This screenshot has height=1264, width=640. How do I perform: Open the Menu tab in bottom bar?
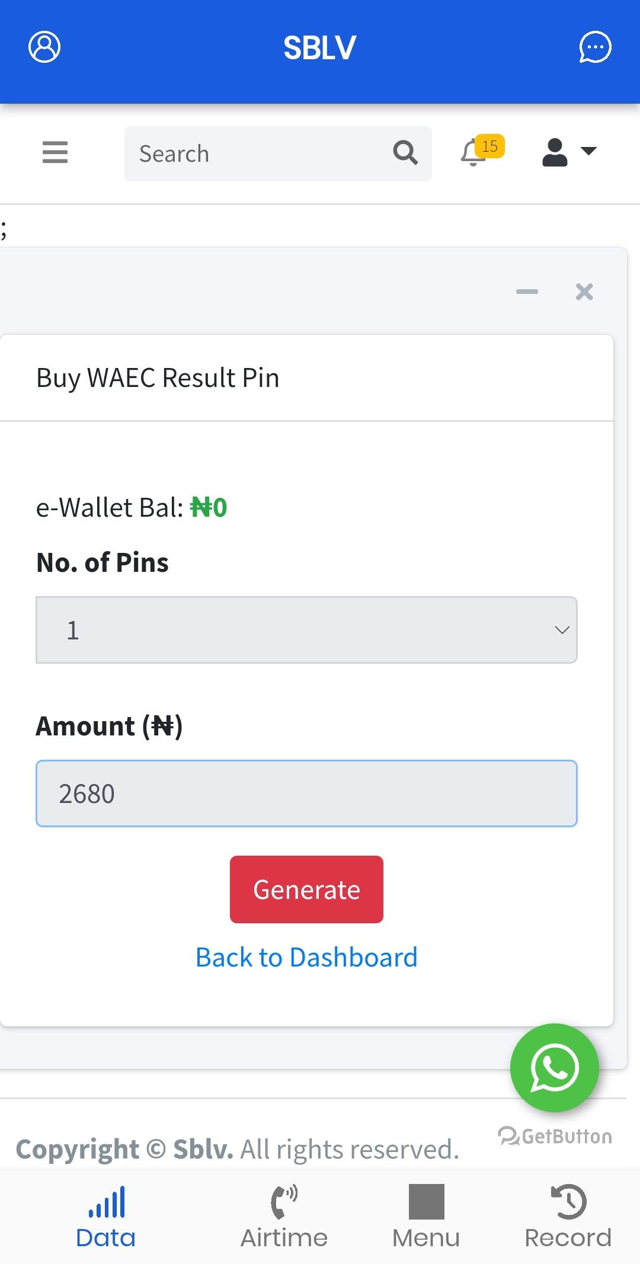[426, 1217]
